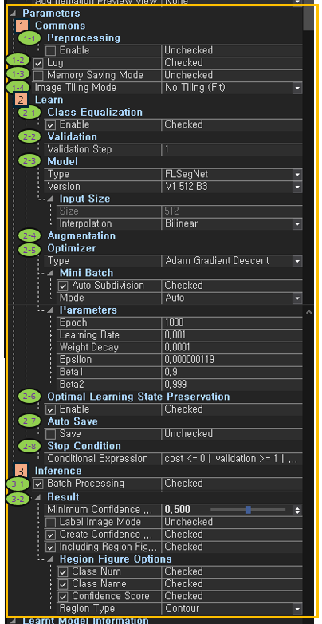The height and width of the screenshot is (624, 322).
Task: Uncheck the Log checkbox
Action: 38,63
